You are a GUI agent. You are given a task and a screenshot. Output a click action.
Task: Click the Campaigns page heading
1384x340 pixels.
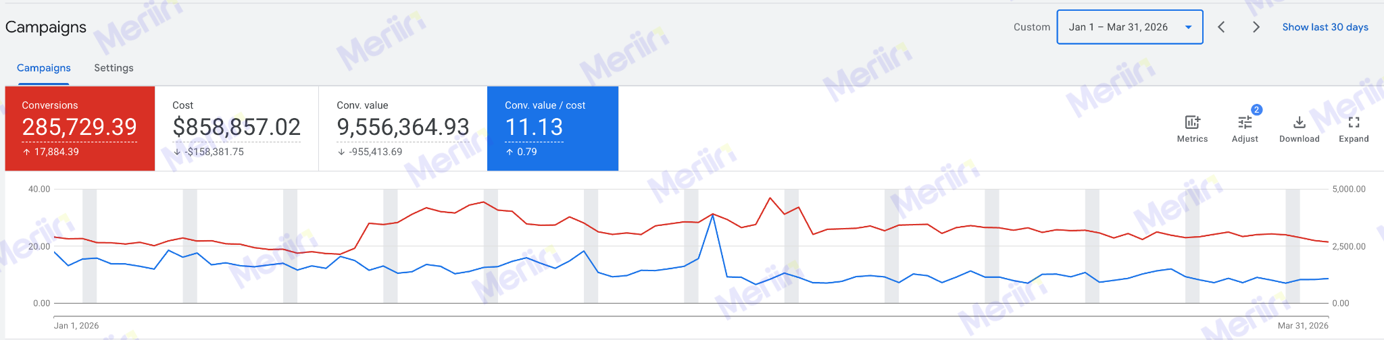(x=46, y=27)
